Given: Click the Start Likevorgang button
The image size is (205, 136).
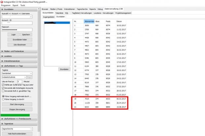Looking at the screenshot, I should click(17, 104).
